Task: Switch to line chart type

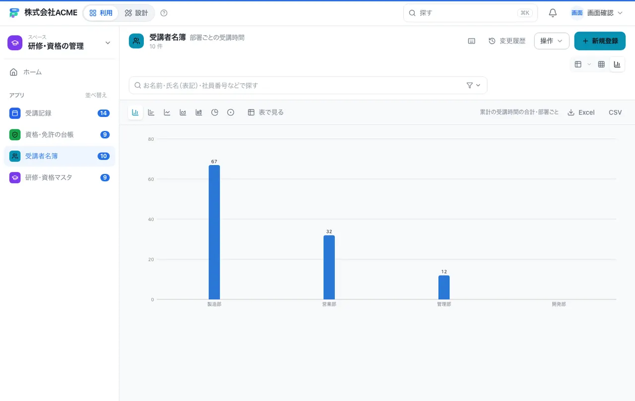Action: pos(167,113)
